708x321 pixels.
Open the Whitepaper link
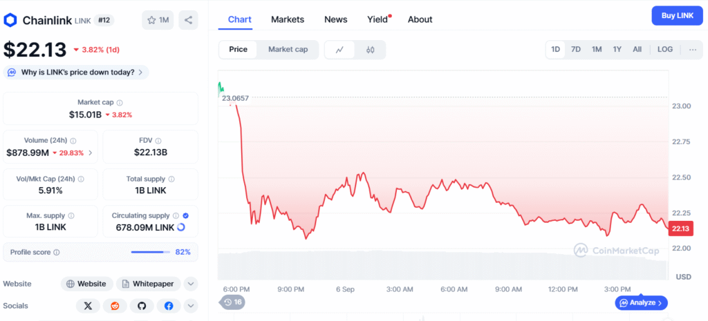tap(149, 284)
